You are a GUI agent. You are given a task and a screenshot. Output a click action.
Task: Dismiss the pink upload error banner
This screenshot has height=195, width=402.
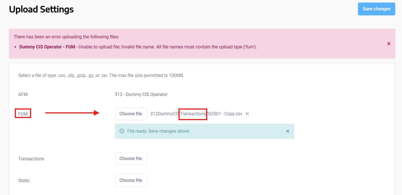tap(389, 44)
